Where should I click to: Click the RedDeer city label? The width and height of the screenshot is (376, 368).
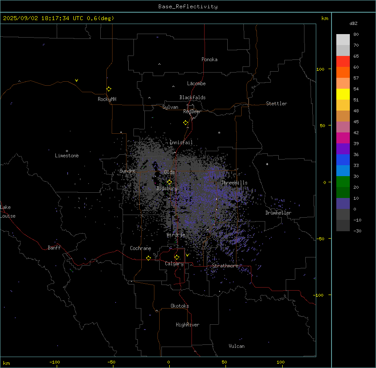(x=192, y=111)
